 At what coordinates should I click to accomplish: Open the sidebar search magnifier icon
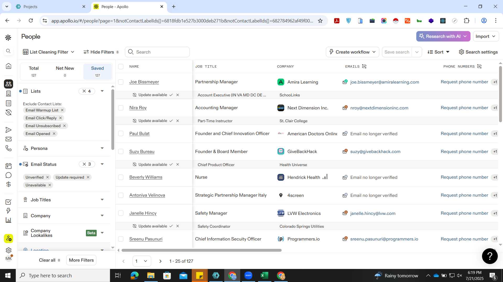click(8, 51)
